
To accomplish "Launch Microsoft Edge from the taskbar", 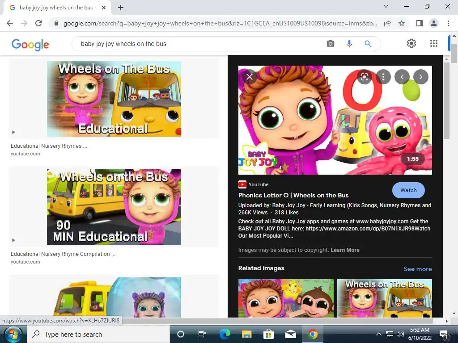I will (225, 334).
